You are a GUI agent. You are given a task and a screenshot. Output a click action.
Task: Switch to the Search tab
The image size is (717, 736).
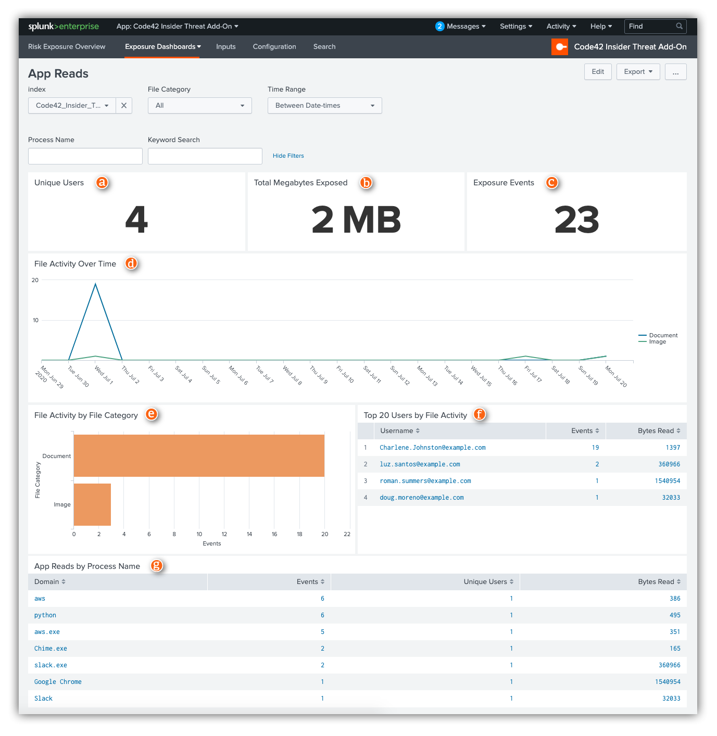[x=324, y=47]
